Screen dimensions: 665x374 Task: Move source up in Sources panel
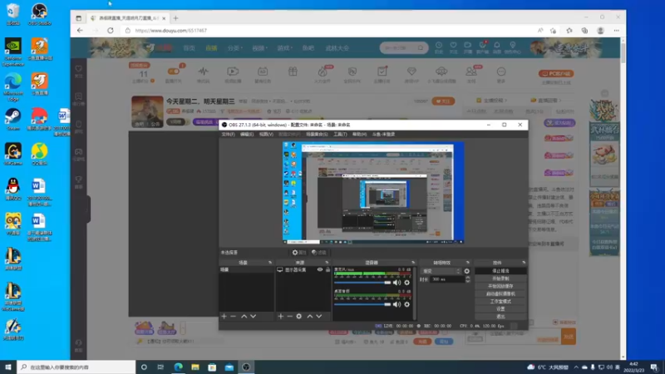click(x=309, y=317)
